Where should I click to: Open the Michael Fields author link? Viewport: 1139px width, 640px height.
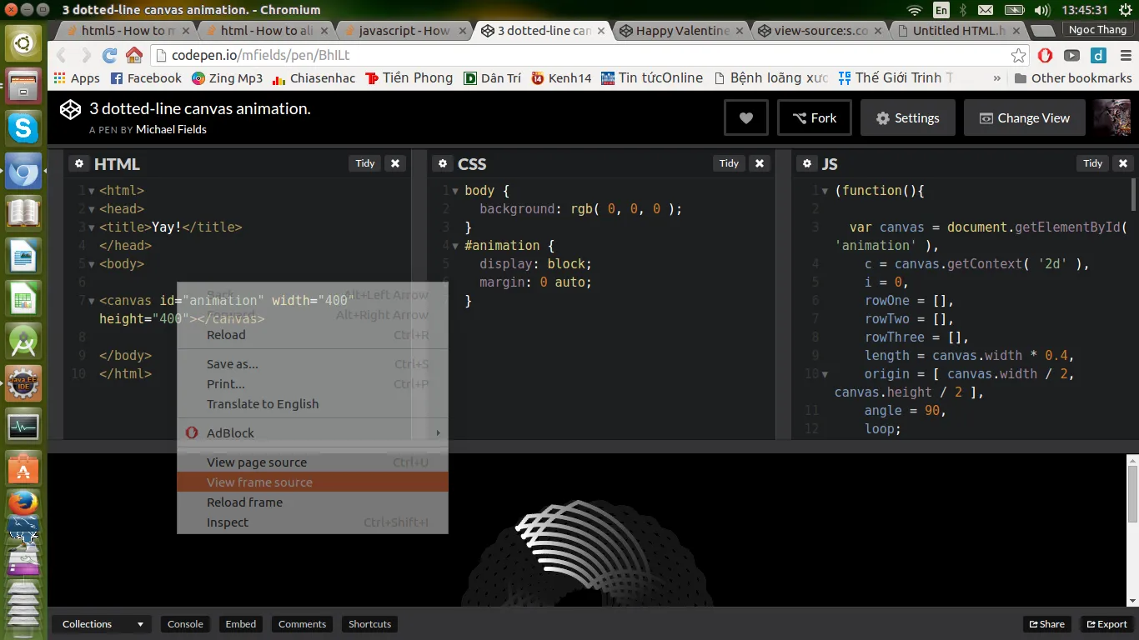171,129
